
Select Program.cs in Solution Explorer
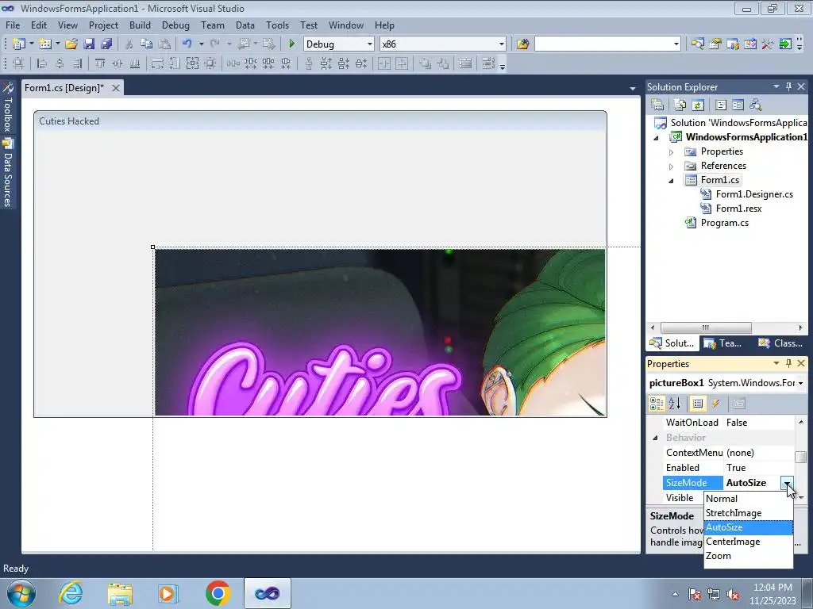[x=724, y=223]
